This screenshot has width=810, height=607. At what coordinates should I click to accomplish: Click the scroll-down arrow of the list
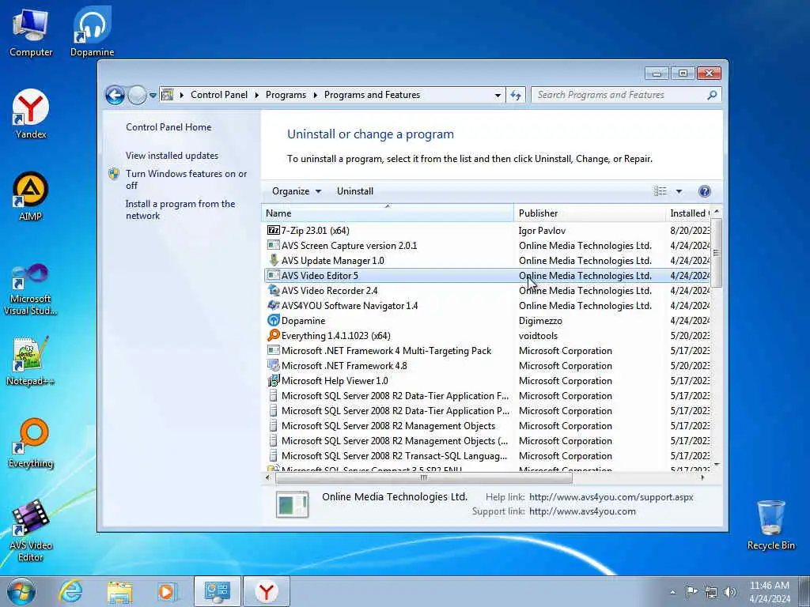716,465
